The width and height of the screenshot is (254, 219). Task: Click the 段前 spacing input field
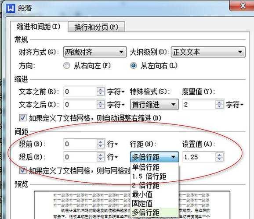click(x=80, y=144)
